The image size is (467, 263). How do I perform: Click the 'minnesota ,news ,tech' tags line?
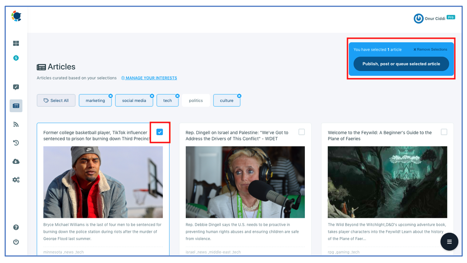point(63,252)
